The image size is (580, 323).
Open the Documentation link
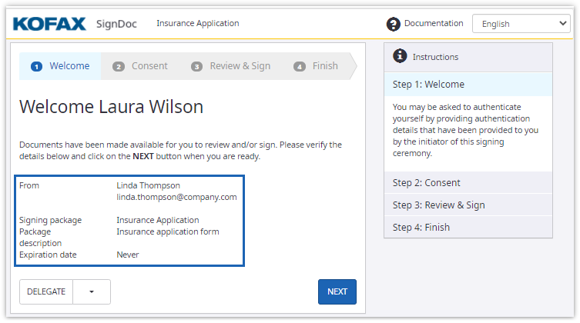pos(434,23)
